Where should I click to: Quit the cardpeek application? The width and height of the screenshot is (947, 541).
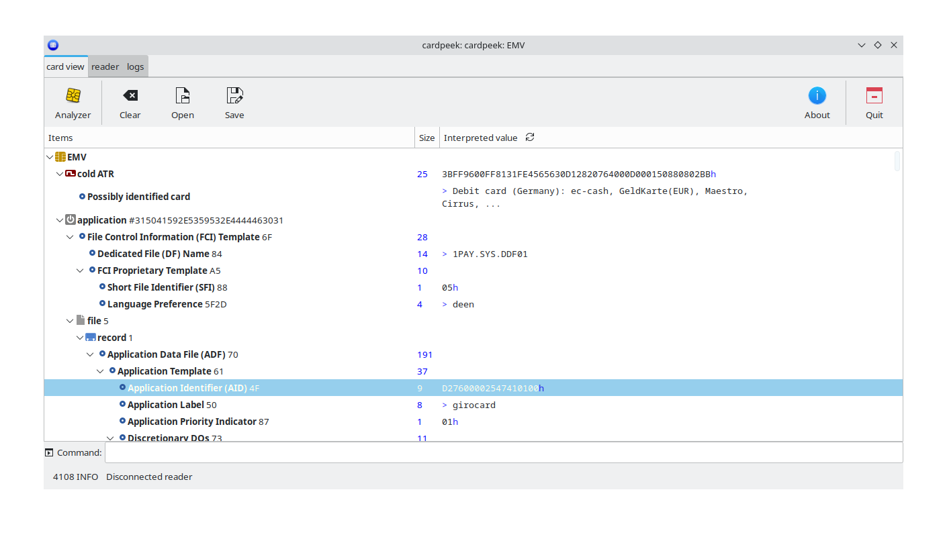[x=874, y=101]
